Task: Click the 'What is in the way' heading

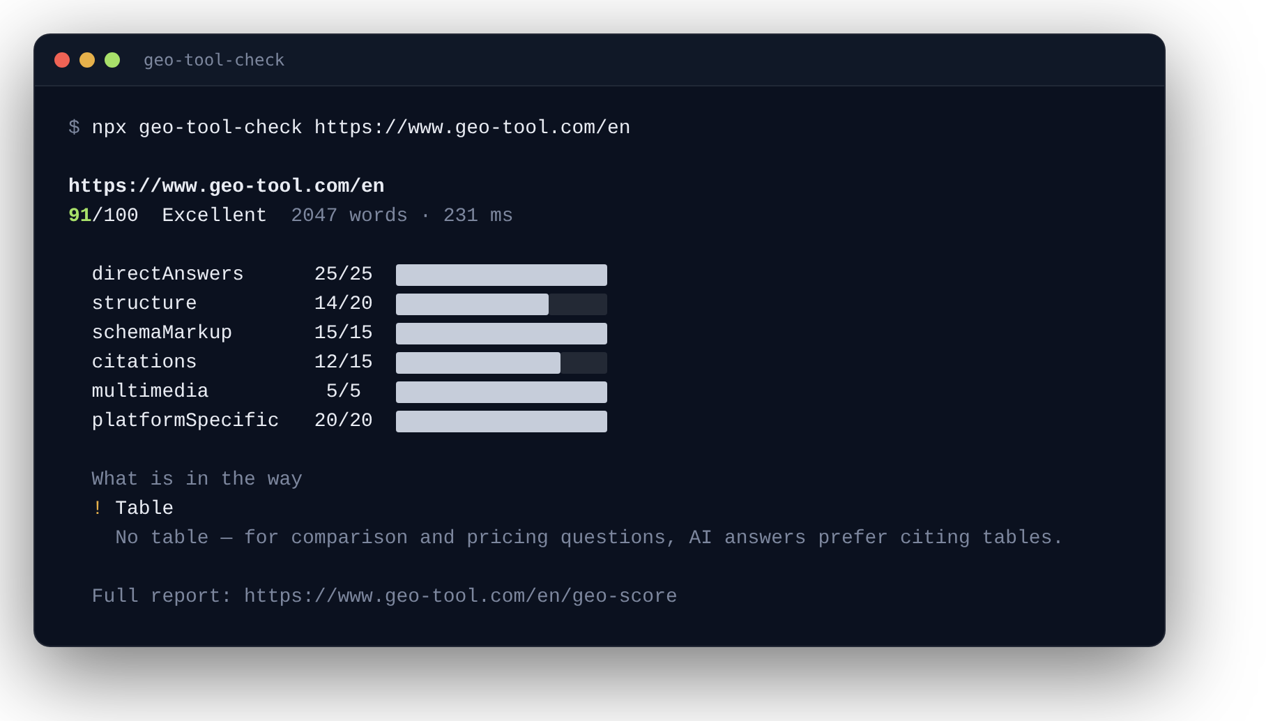Action: 197,479
